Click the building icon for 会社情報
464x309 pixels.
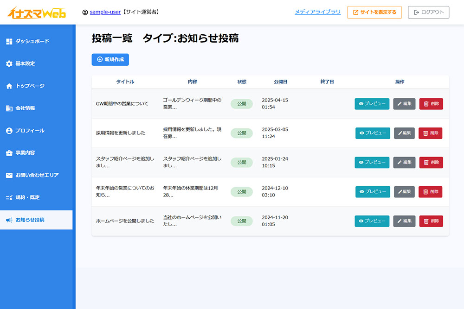point(9,108)
